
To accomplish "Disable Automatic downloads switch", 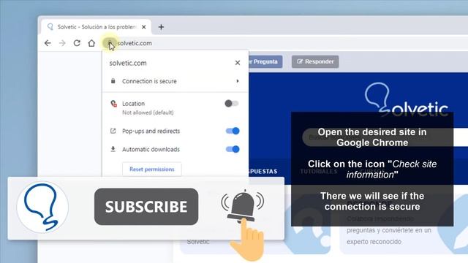I will [233, 149].
